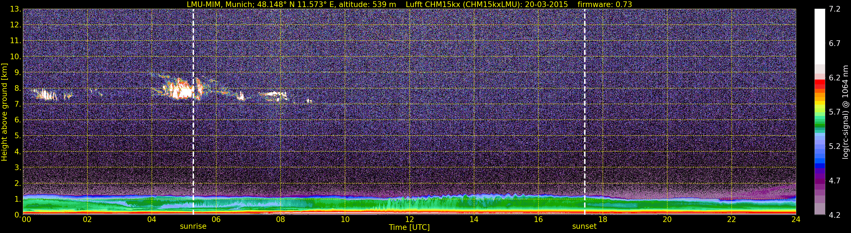The image size is (851, 233).
Task: Click time axis tick '14'
Action: [474, 219]
